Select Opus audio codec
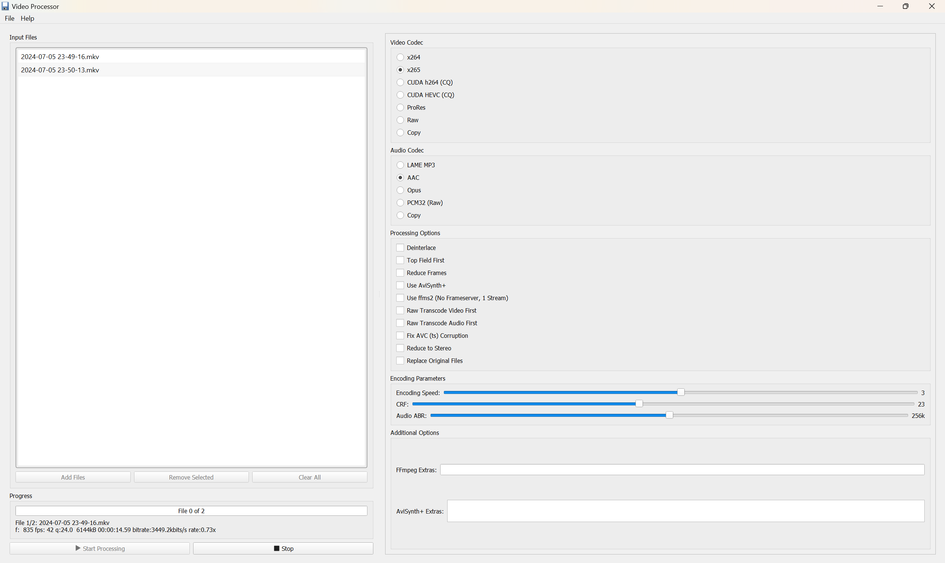This screenshot has height=563, width=945. tap(400, 190)
